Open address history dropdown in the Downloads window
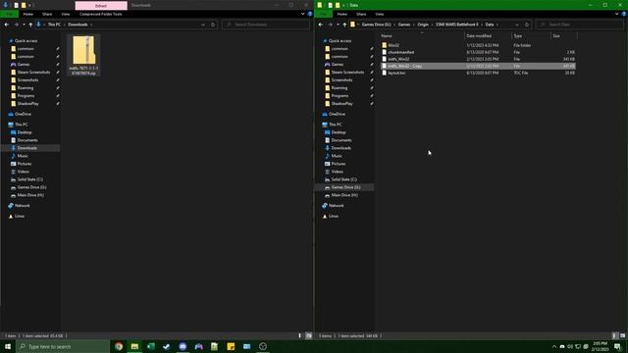 point(203,25)
